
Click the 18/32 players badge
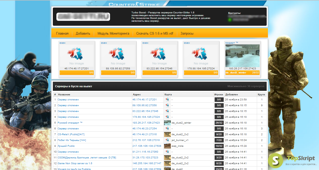click(x=219, y=146)
